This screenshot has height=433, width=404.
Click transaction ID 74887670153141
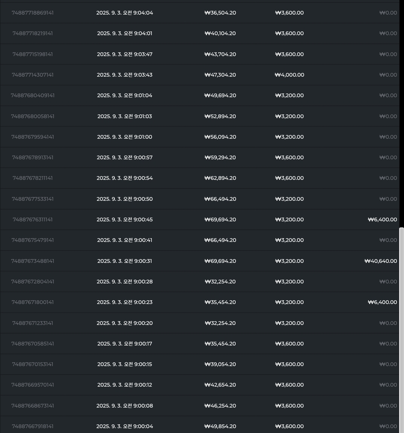[33, 364]
